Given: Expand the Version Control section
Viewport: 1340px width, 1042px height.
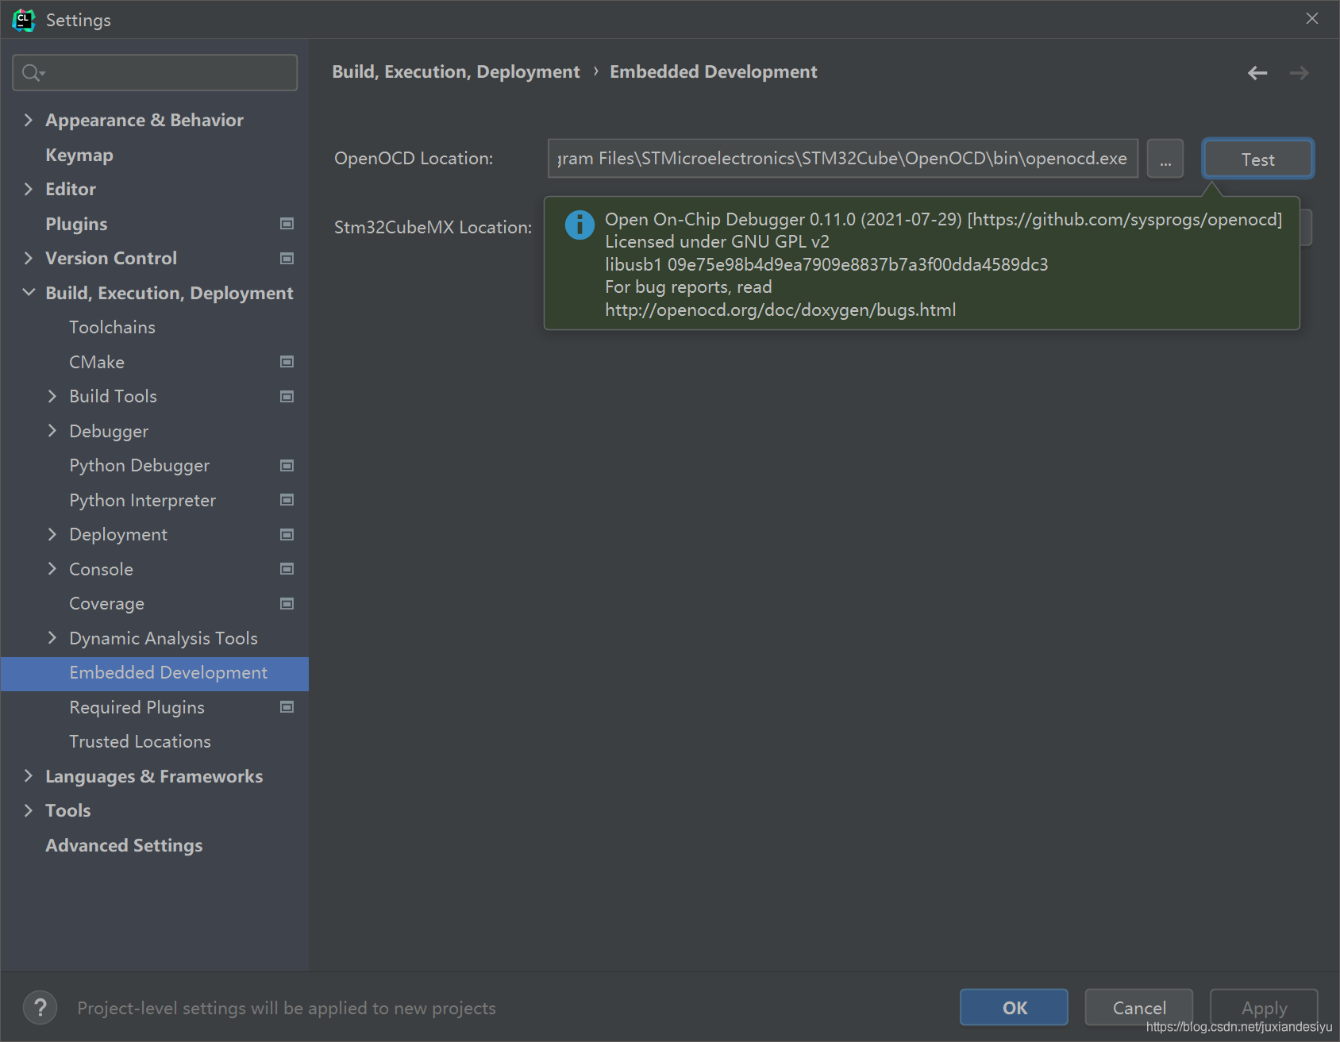Looking at the screenshot, I should pyautogui.click(x=29, y=258).
